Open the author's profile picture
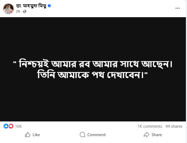Screen dimensions: 187x143 click(8, 8)
